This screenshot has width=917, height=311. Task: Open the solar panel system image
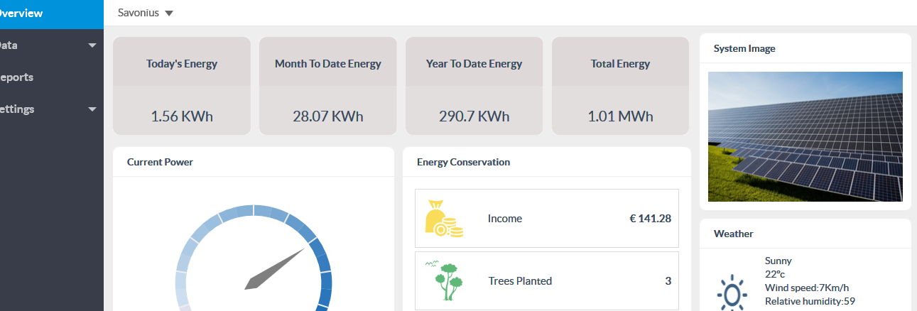click(x=805, y=136)
